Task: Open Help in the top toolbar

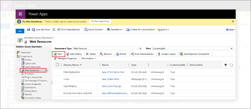Action: click(x=231, y=30)
